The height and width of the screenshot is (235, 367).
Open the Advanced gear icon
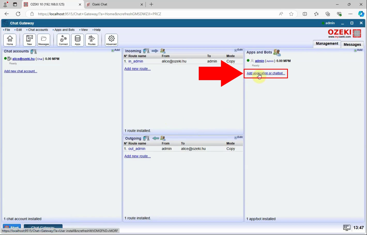pos(111,40)
